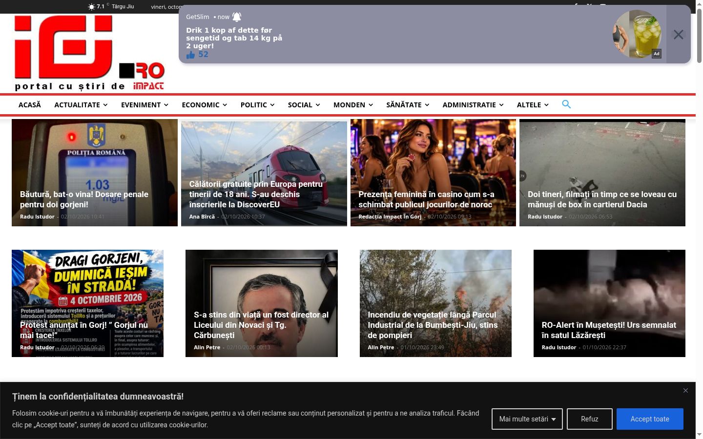Open article 'RO-Alert în Mușetești! Urs semnalat'
This screenshot has height=439, width=703.
[609, 330]
